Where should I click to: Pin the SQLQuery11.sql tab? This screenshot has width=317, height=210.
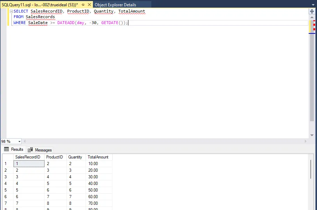coord(83,5)
